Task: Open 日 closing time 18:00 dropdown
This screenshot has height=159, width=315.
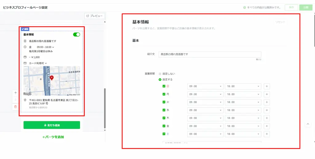Action: point(243,86)
